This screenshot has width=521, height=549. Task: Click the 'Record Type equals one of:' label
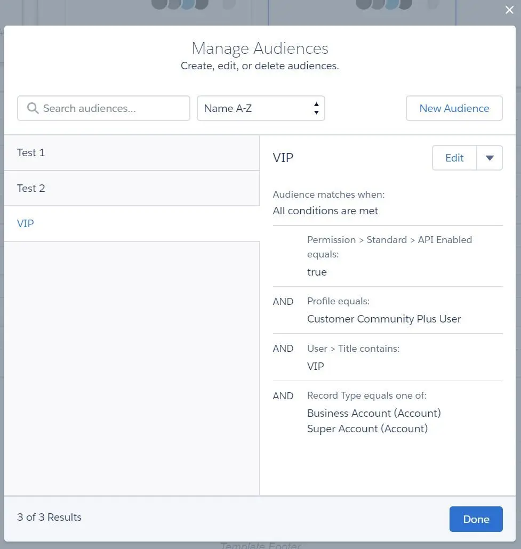click(x=367, y=395)
